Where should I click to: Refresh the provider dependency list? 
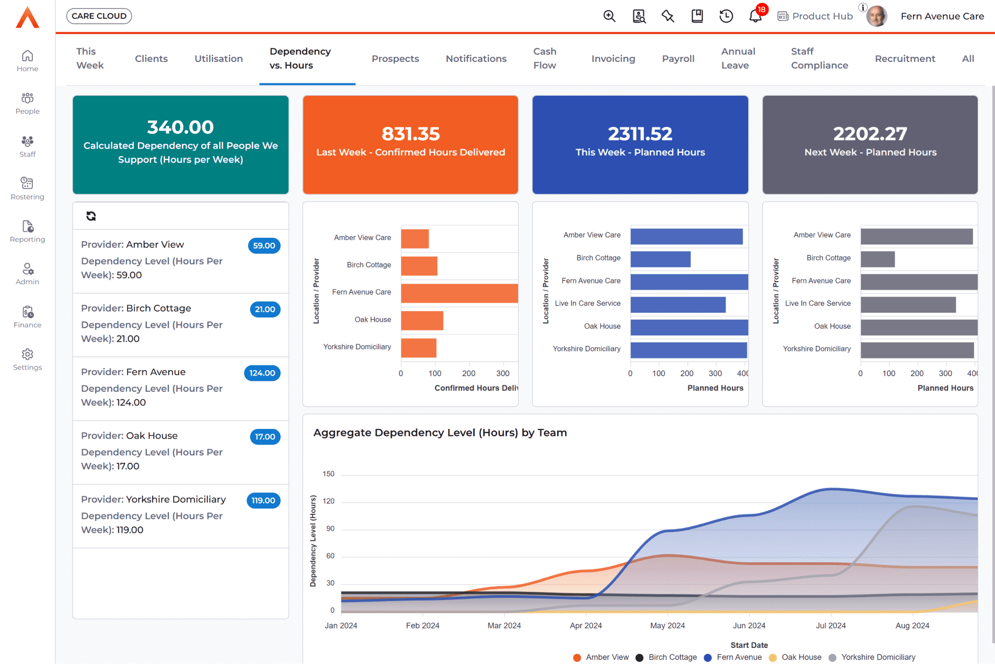[x=91, y=216]
